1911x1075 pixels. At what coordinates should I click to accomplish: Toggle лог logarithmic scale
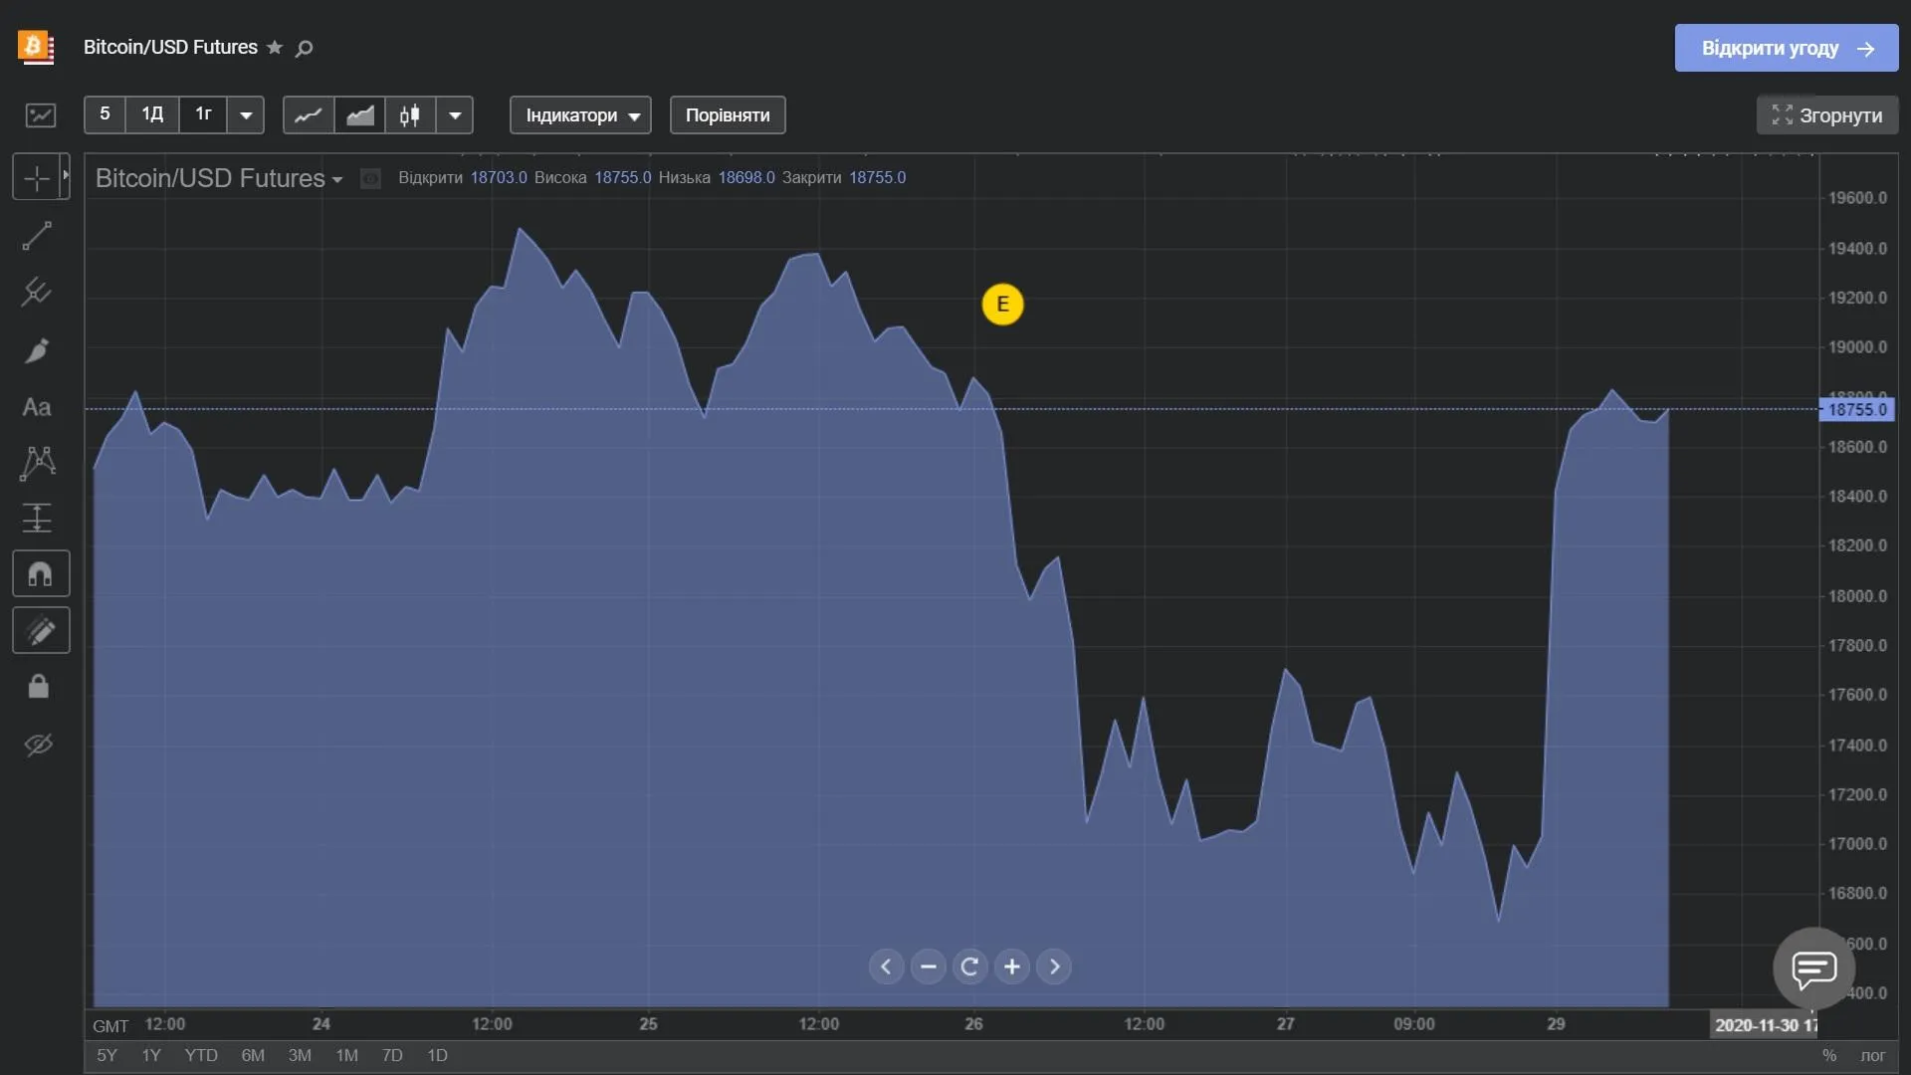pos(1873,1055)
